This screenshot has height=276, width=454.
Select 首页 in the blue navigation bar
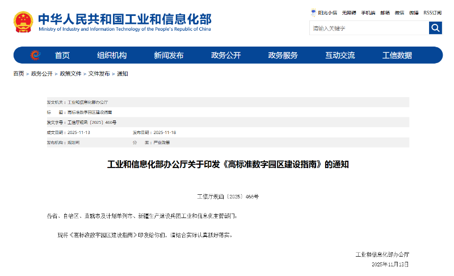click(62, 55)
